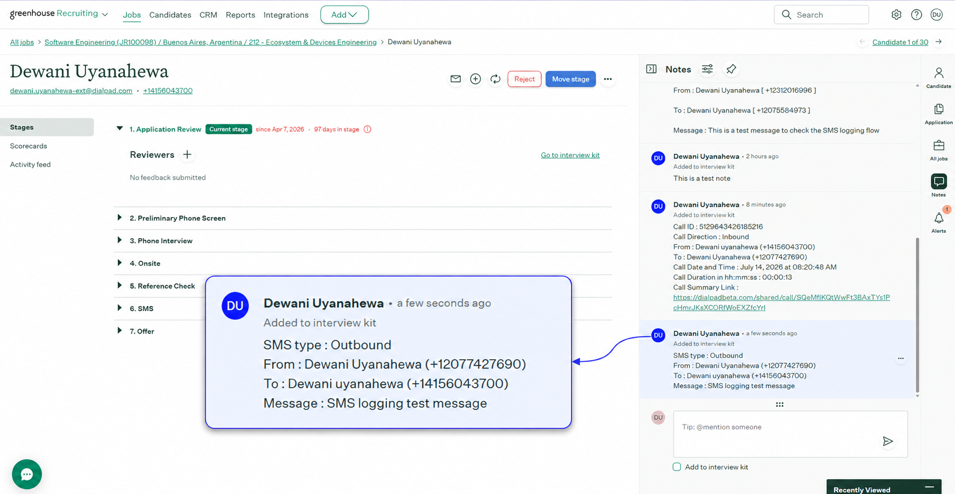Image resolution: width=955 pixels, height=494 pixels.
Task: Open the Add dropdown button
Action: [344, 15]
